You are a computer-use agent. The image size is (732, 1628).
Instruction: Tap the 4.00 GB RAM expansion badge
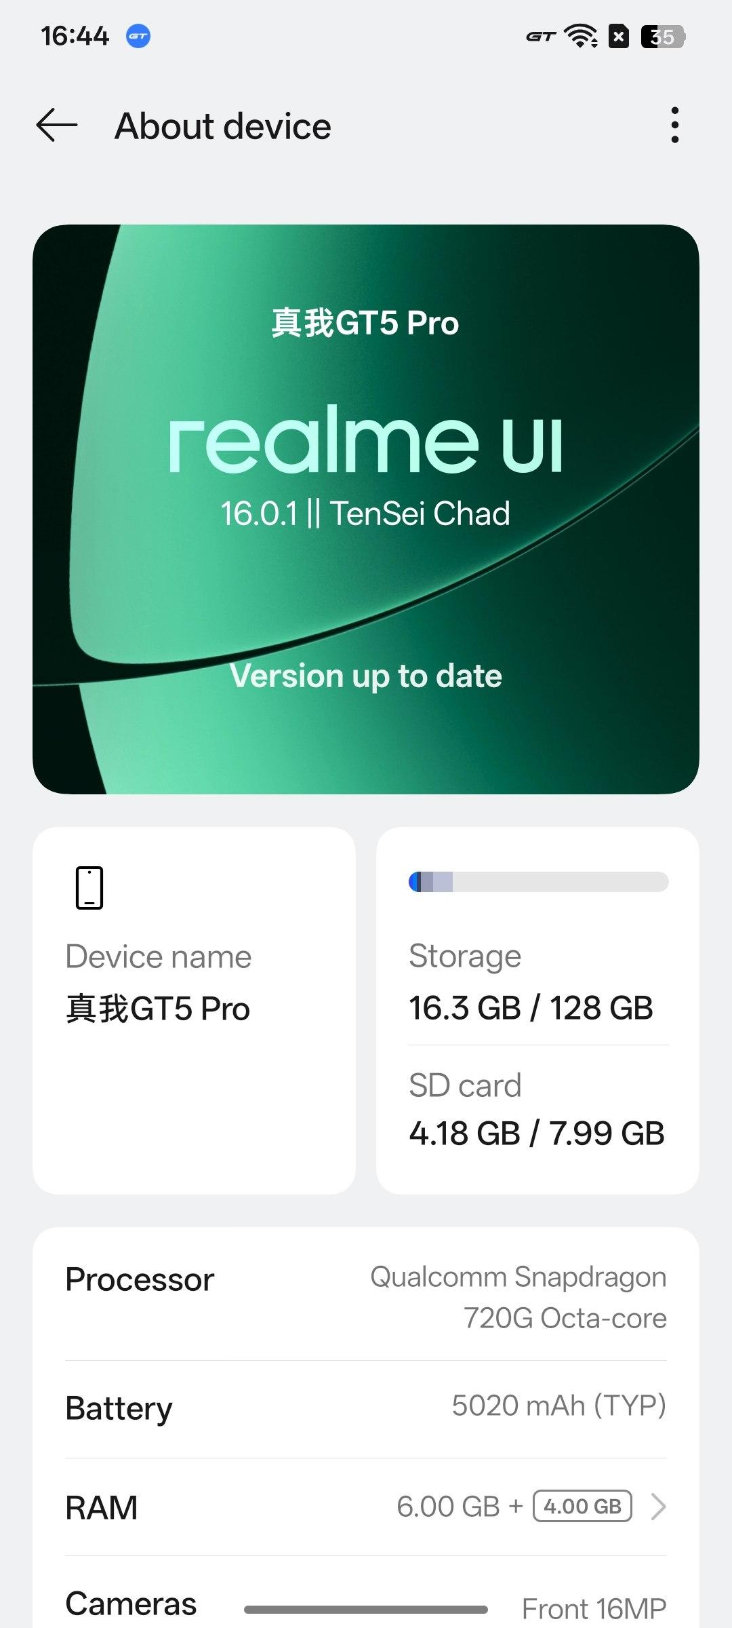point(582,1507)
